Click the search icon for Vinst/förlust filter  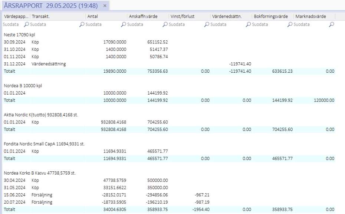[x=206, y=24]
